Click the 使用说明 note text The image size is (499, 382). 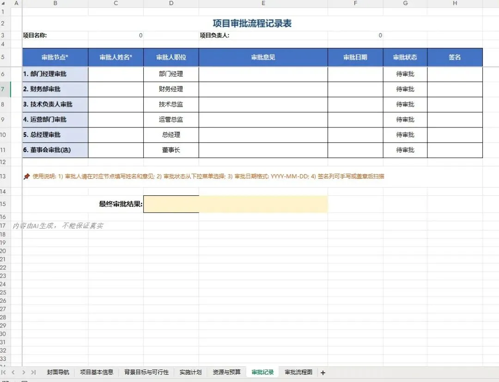click(204, 176)
